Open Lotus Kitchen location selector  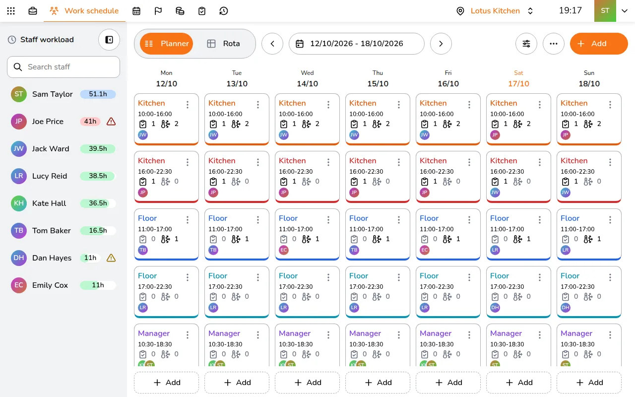495,11
